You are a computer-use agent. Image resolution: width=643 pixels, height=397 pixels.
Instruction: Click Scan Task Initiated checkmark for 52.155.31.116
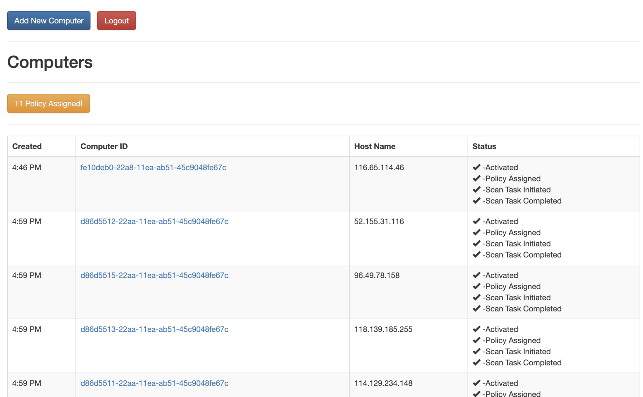[476, 243]
